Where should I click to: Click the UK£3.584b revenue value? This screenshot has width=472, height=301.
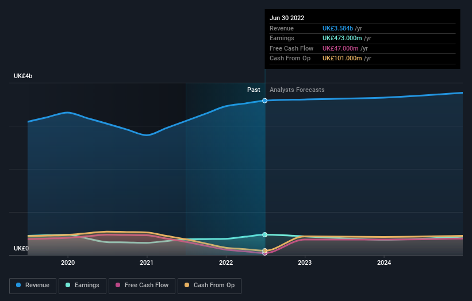click(337, 28)
